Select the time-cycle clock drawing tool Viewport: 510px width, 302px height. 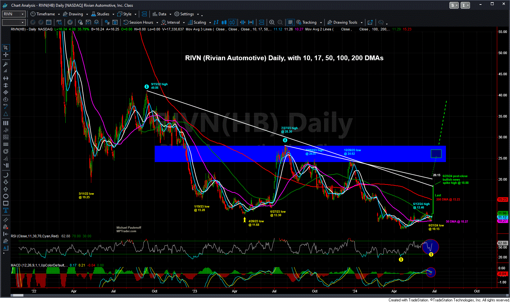(5, 100)
